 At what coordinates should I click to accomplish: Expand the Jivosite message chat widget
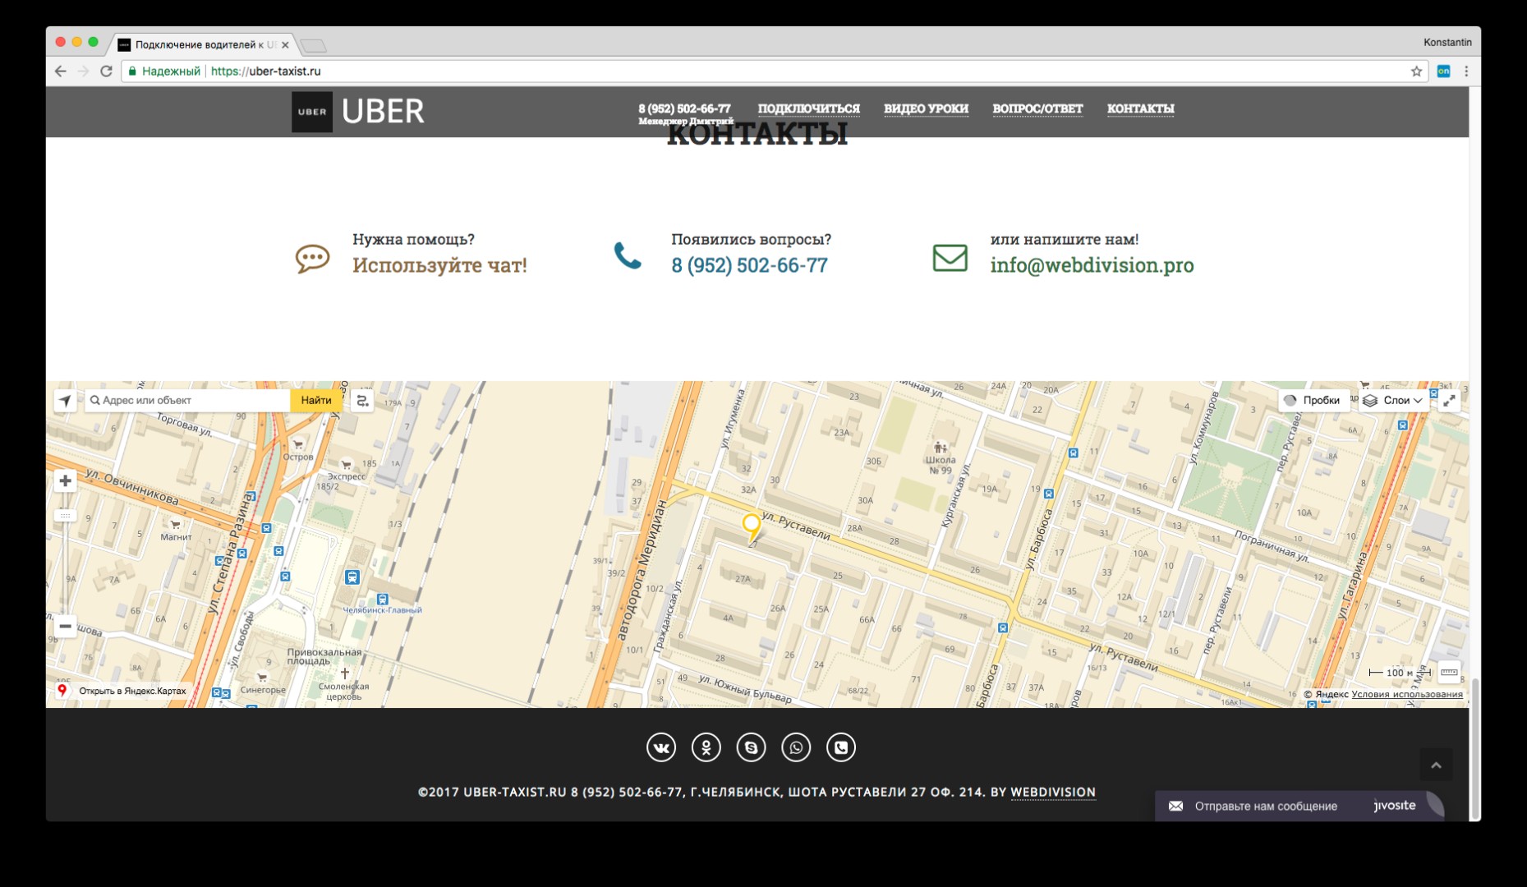(x=1265, y=806)
